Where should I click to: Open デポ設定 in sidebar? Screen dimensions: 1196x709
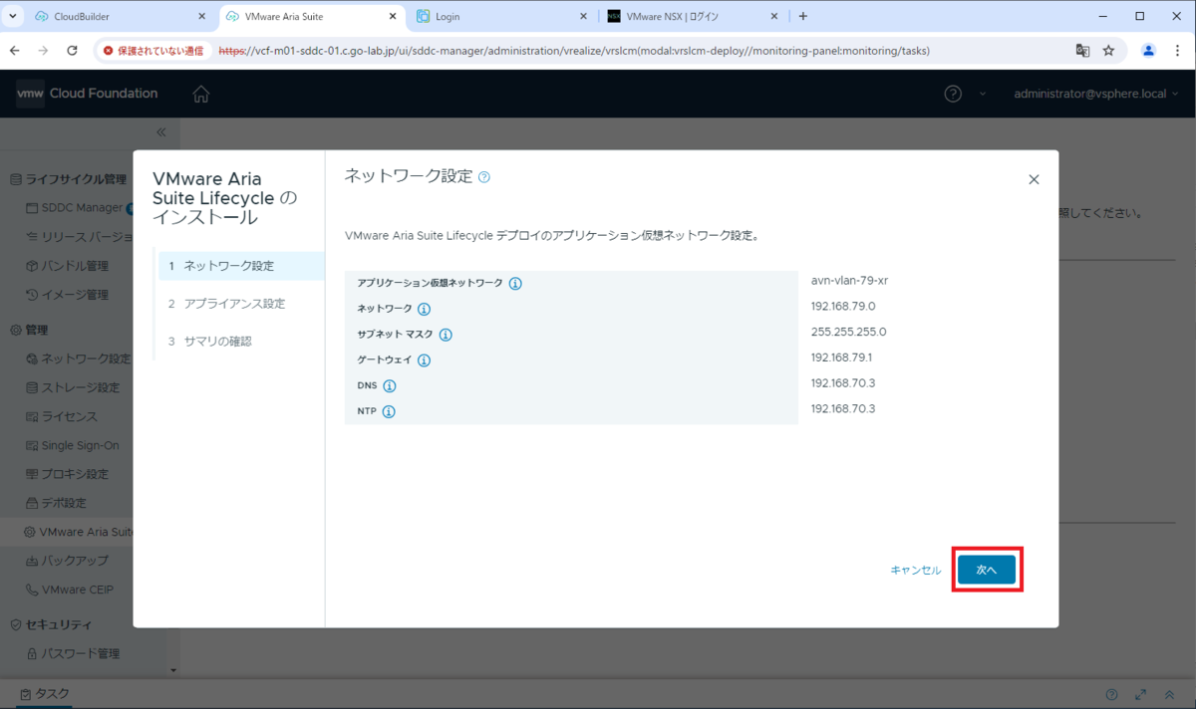tap(57, 503)
